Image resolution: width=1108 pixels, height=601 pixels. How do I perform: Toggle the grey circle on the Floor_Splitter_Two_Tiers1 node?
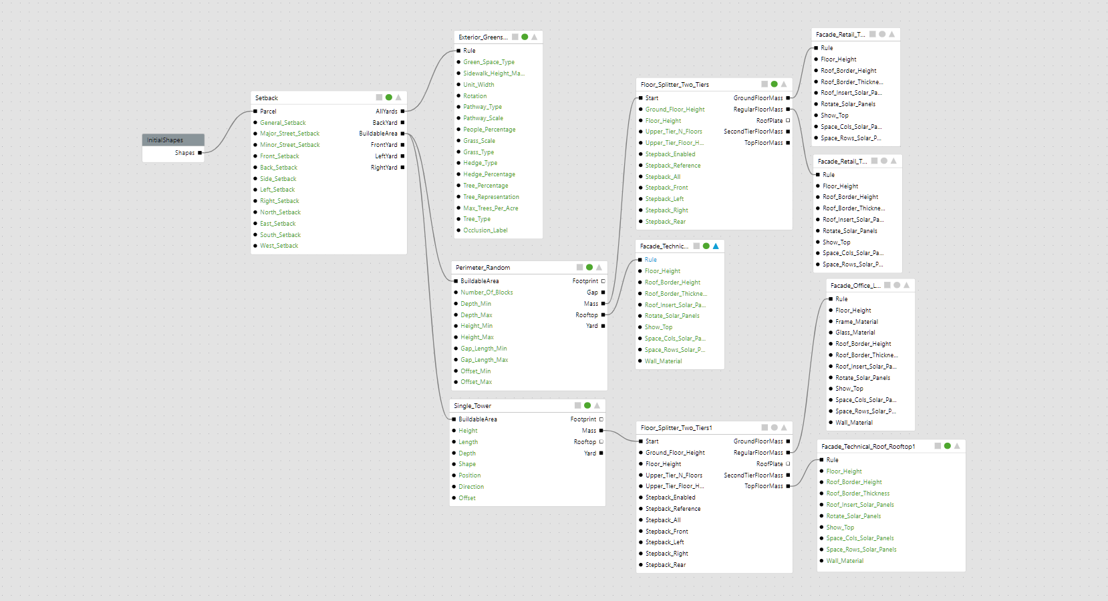(x=774, y=427)
